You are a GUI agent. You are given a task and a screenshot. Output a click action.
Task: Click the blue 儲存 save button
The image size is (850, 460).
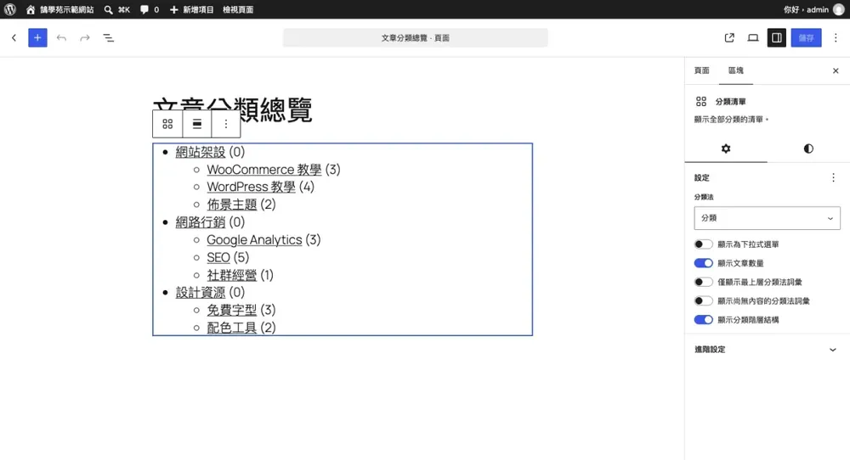pyautogui.click(x=806, y=38)
